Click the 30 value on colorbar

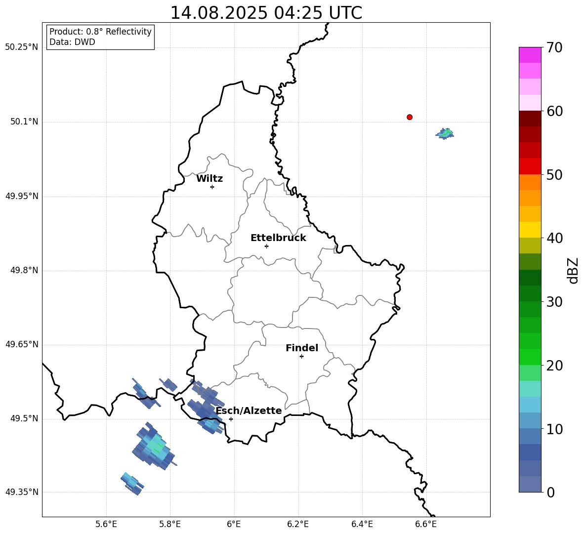coord(554,302)
